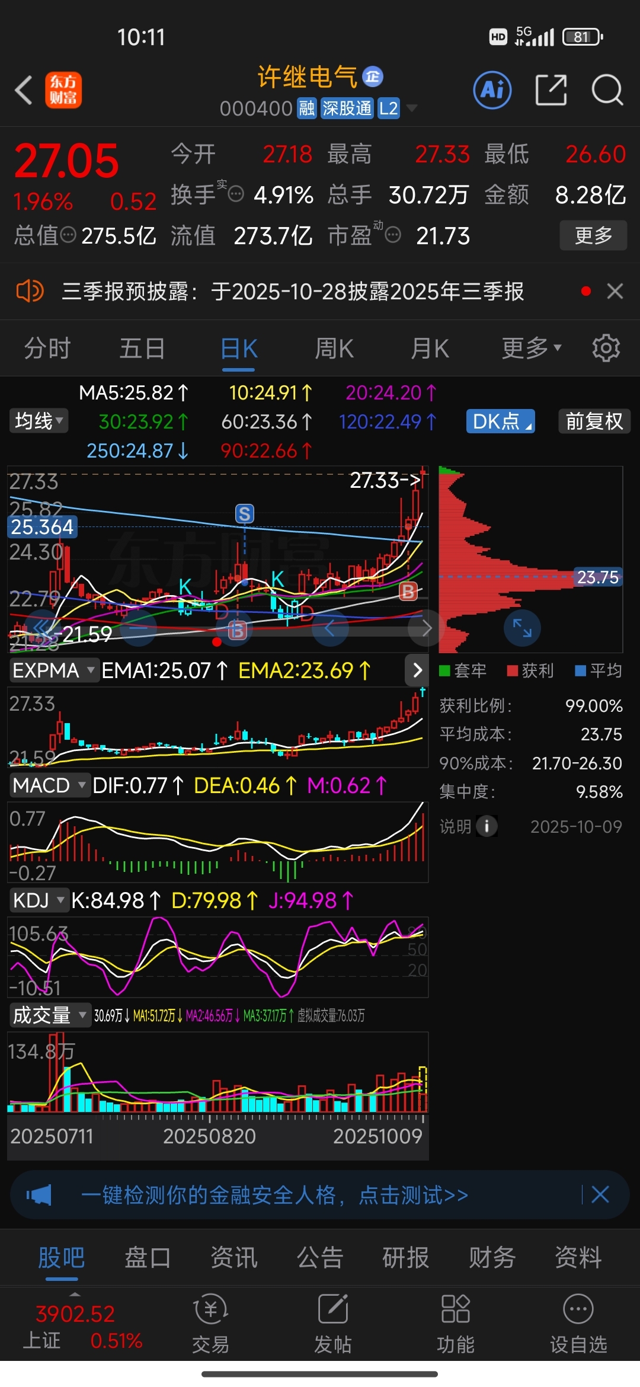Screen dimensions: 640x1387
Task: Tap the 23.75 average cost label
Action: tap(597, 577)
